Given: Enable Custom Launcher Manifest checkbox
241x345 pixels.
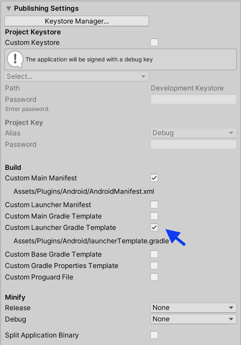Looking at the screenshot, I should click(x=154, y=205).
